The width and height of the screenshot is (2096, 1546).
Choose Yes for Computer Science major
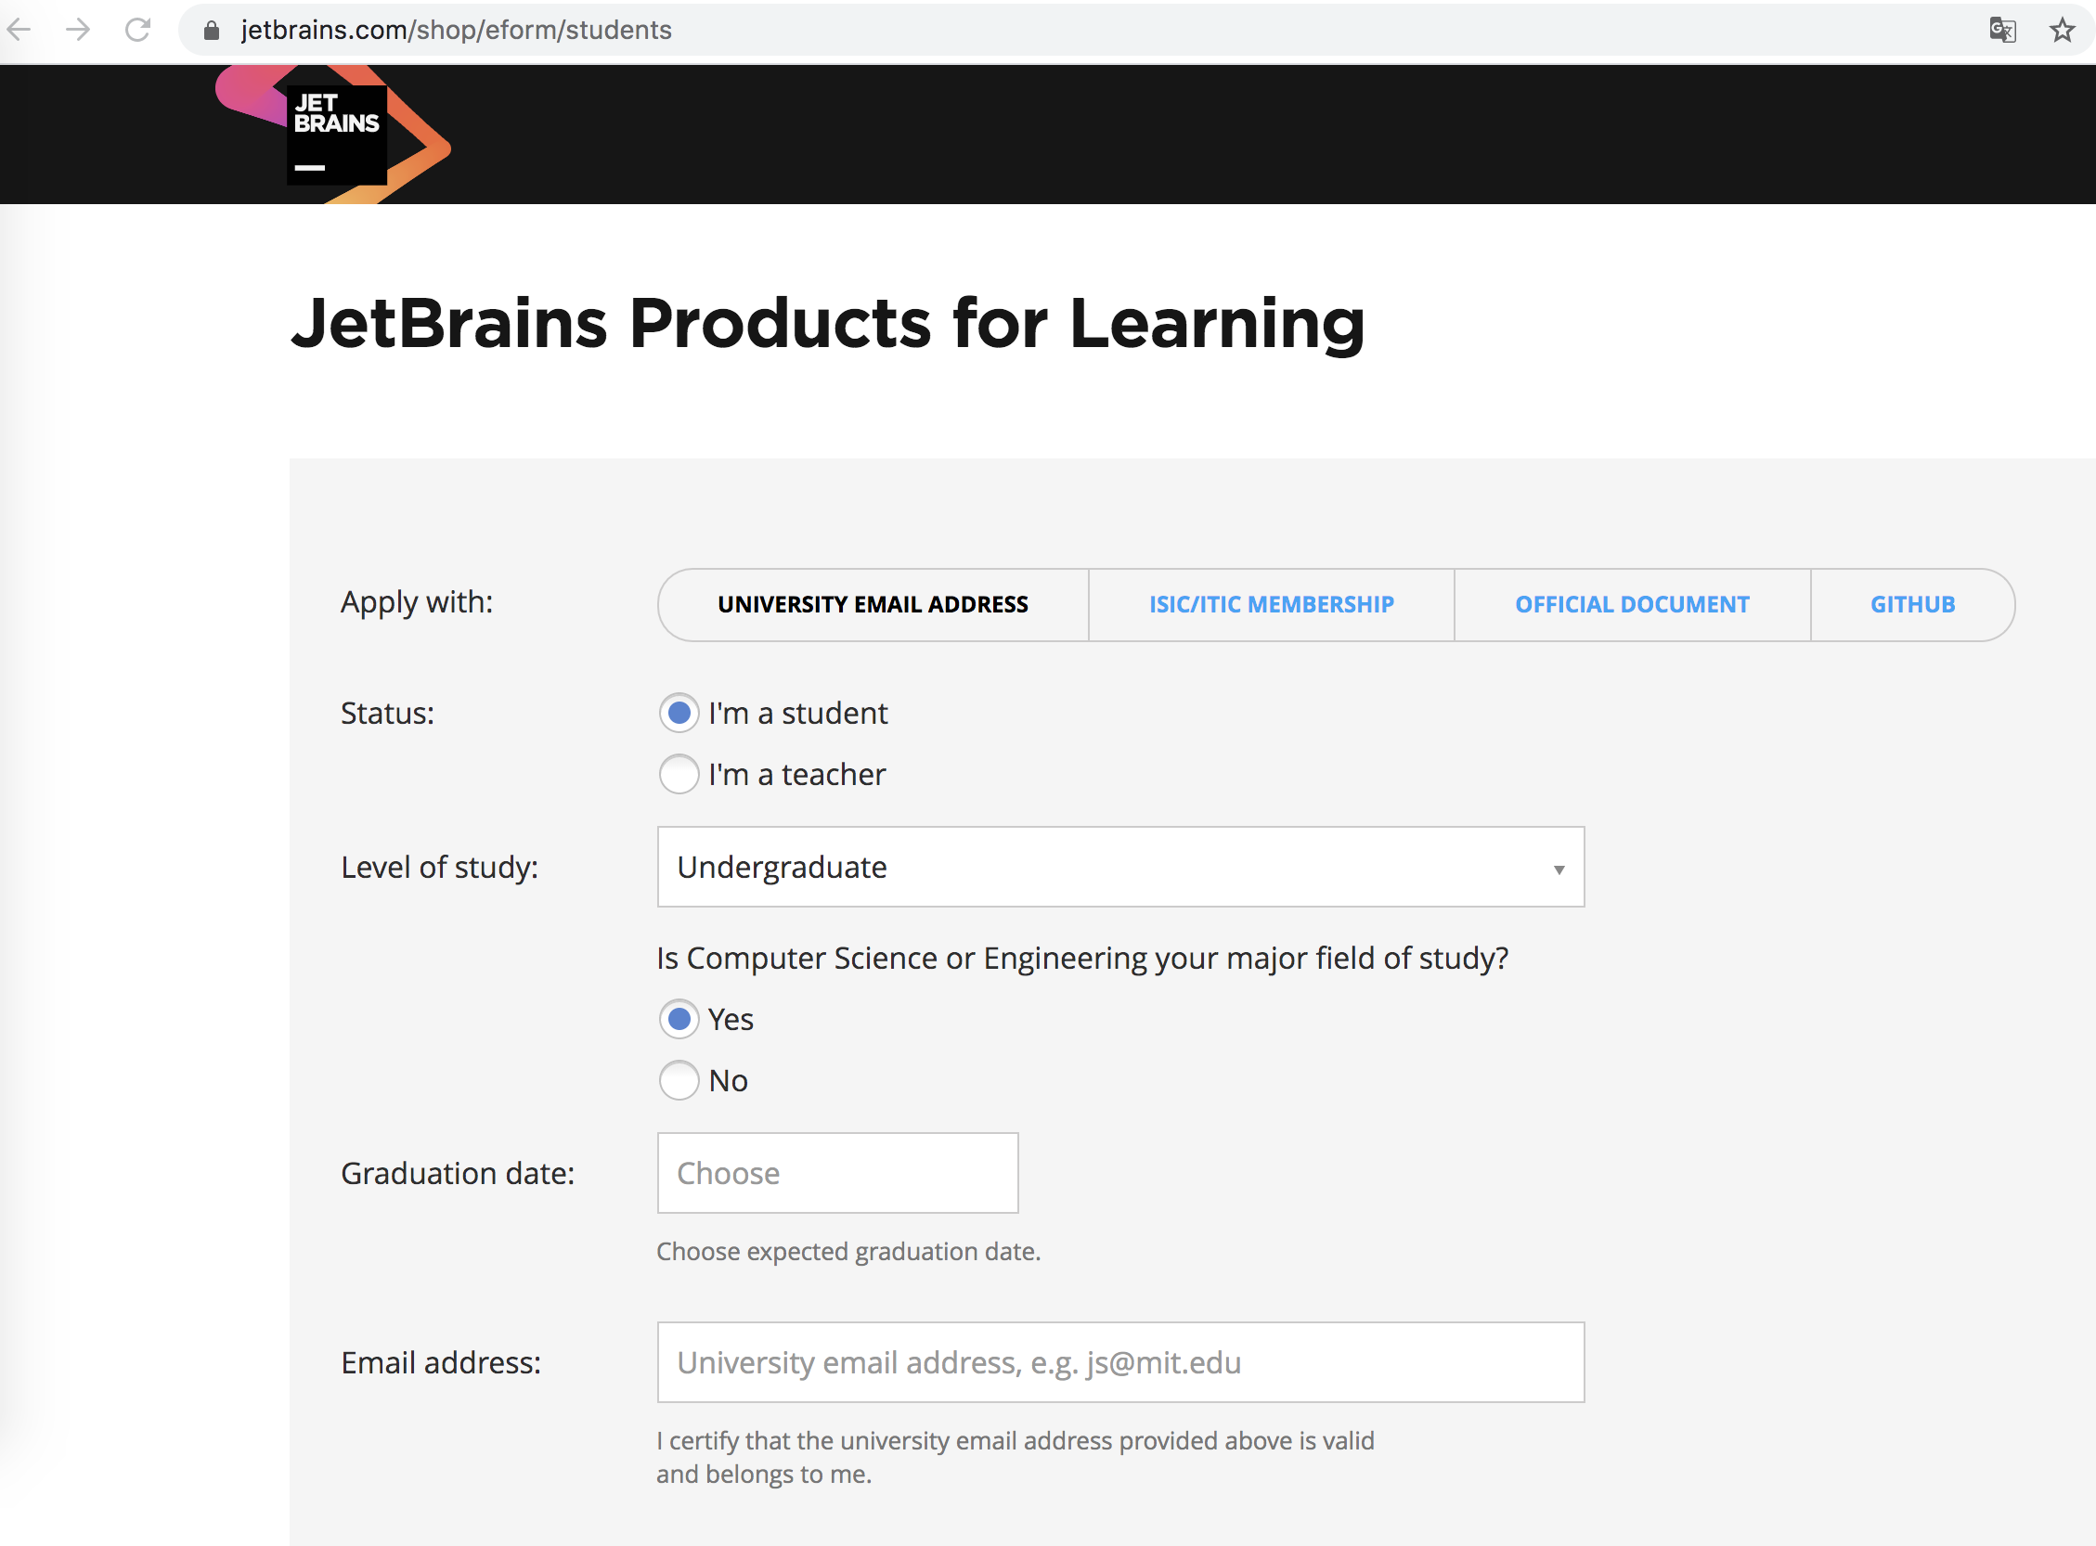(x=679, y=1019)
